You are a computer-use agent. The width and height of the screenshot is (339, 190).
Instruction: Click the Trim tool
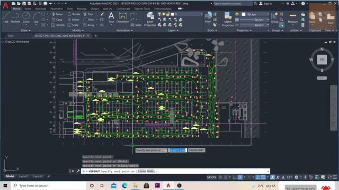(88, 14)
